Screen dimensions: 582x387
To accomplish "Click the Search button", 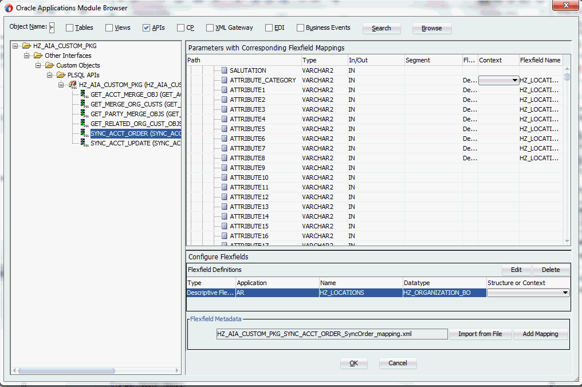I will click(381, 28).
